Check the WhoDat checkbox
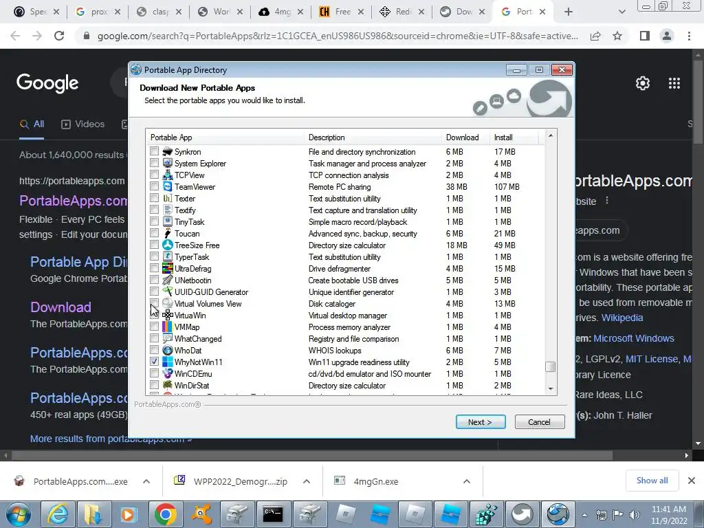Screen dimensions: 704x528 [155, 350]
